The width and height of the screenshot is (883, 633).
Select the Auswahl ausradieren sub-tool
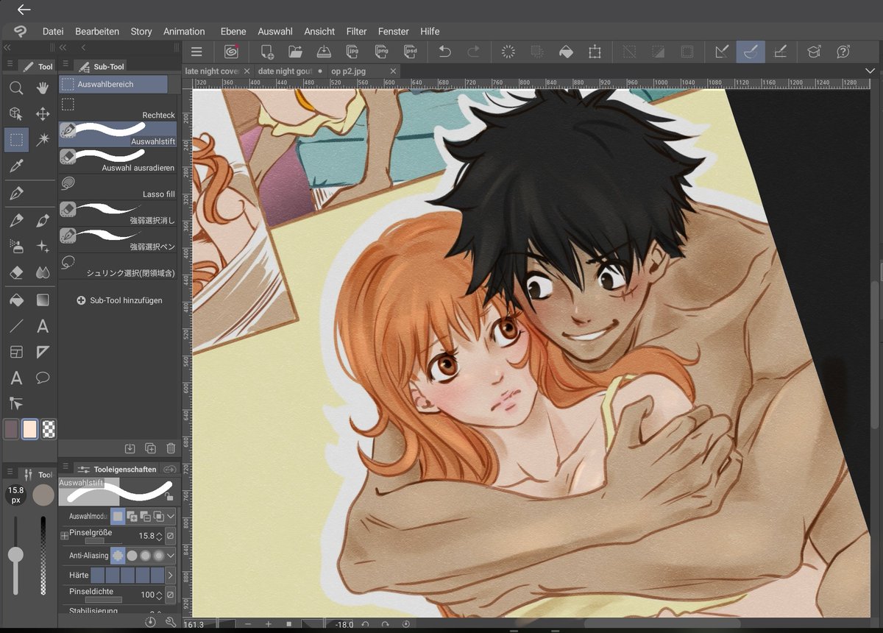click(118, 160)
